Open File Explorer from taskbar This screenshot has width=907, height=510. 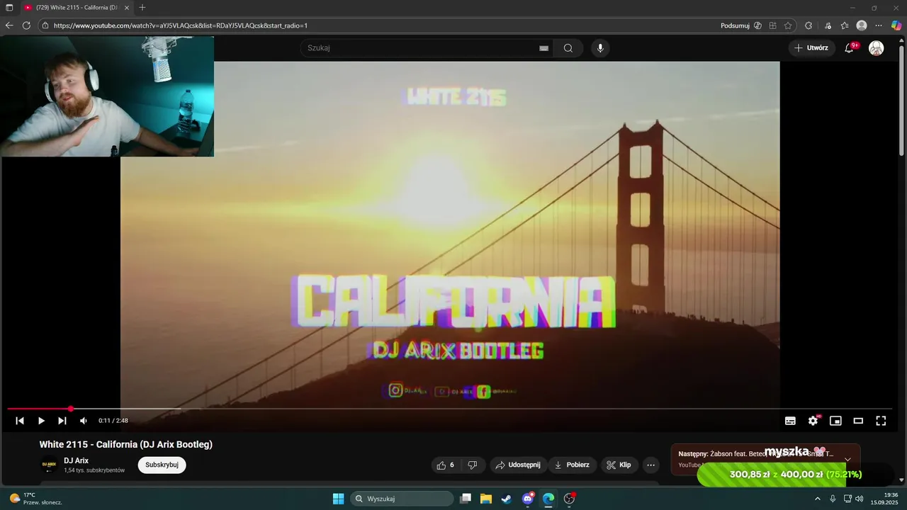[x=486, y=499]
